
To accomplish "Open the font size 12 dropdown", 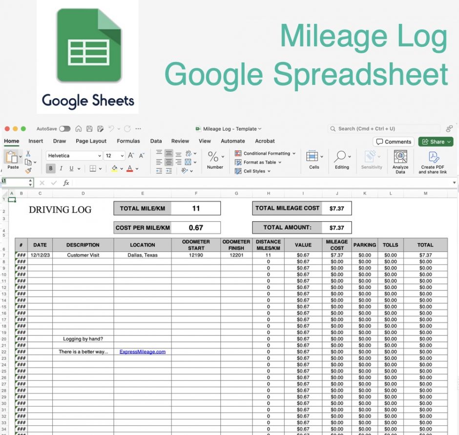I will 122,156.
